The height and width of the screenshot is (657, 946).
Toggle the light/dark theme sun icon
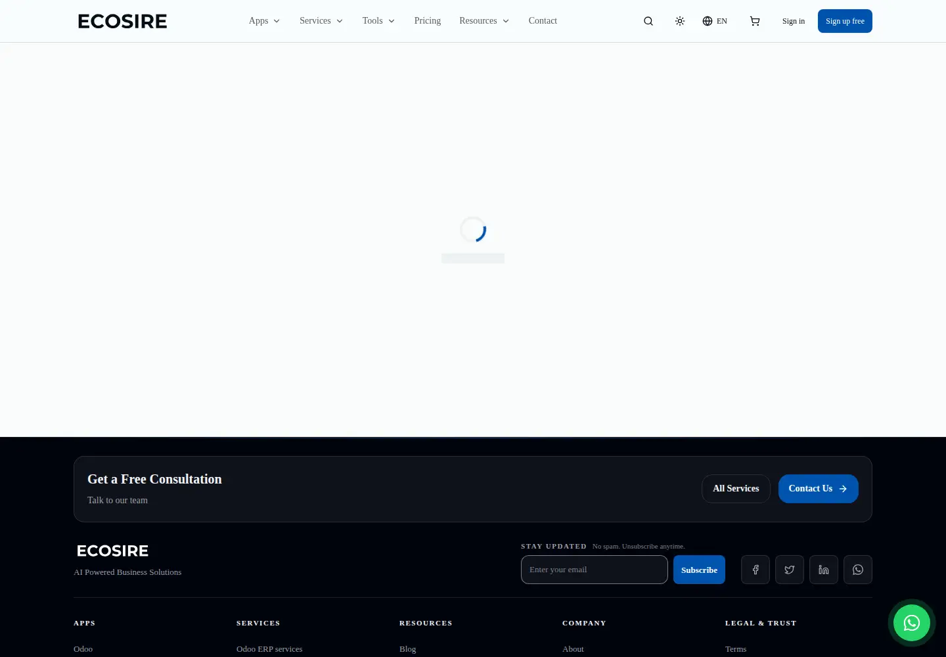(680, 21)
